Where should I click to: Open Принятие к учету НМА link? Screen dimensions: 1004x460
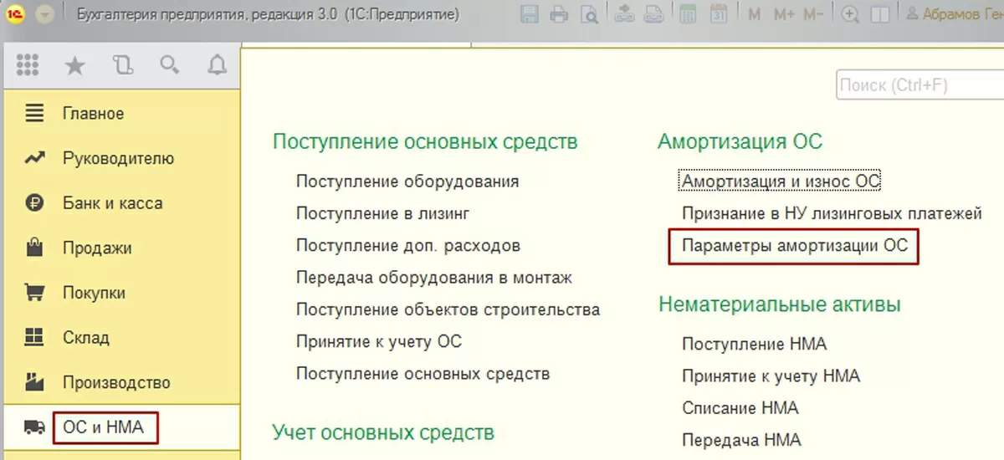pos(771,376)
